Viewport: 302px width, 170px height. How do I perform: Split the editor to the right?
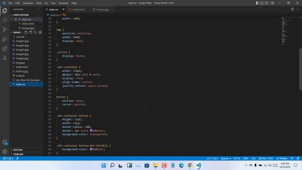(293, 9)
